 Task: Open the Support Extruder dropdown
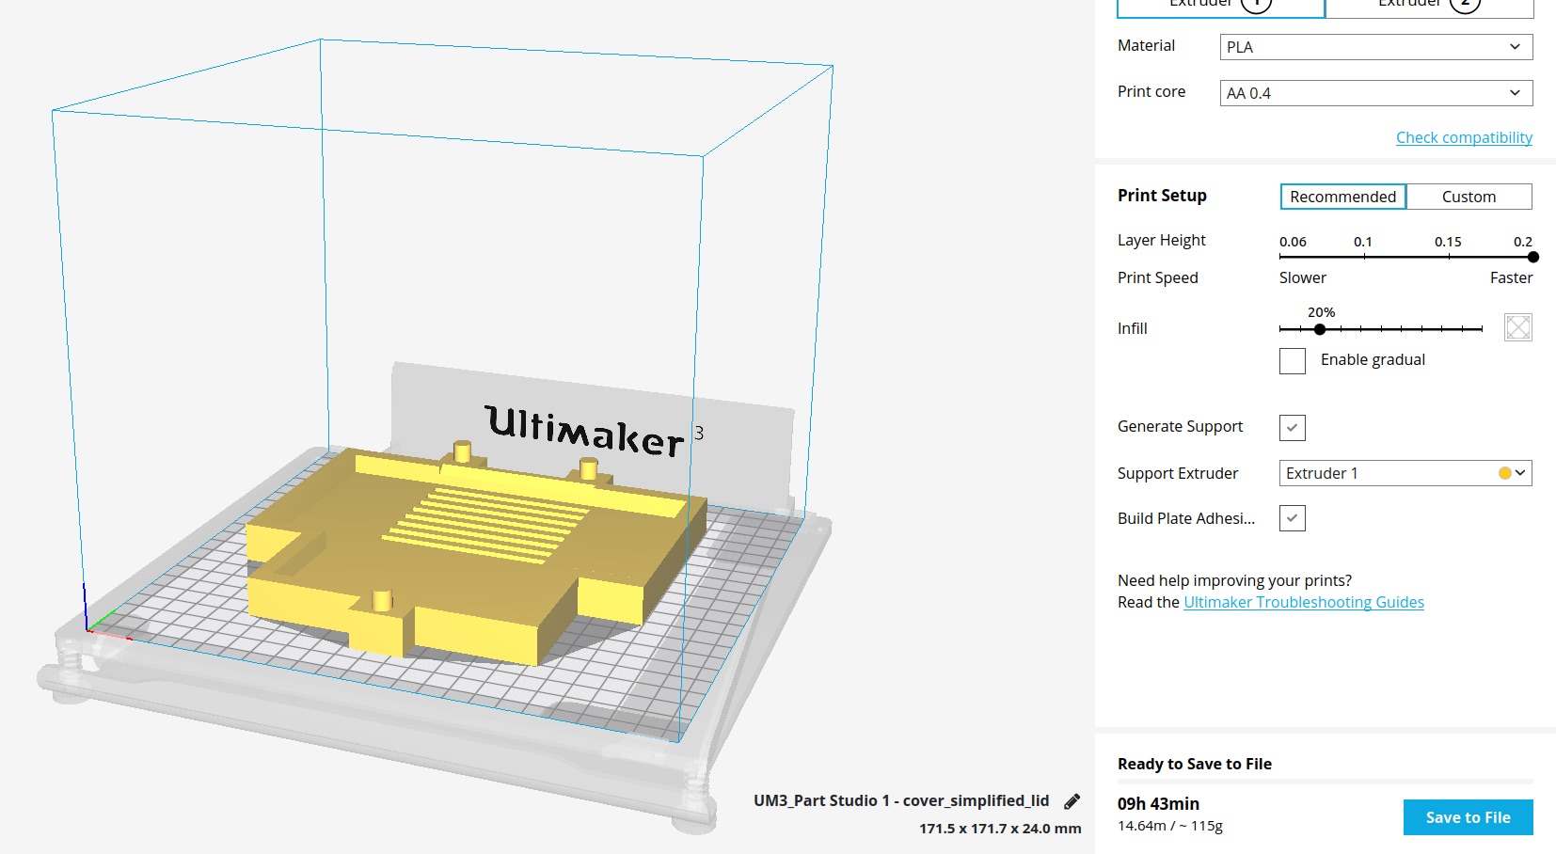pyautogui.click(x=1405, y=473)
